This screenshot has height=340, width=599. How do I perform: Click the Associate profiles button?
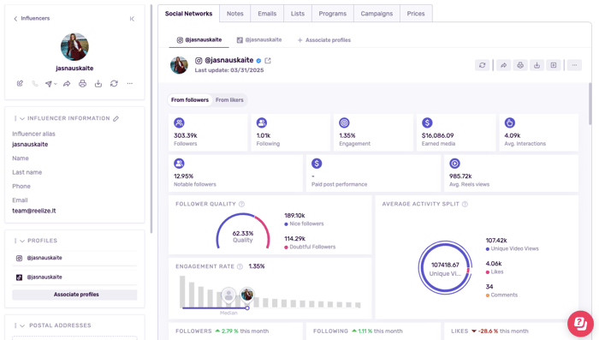[75, 295]
